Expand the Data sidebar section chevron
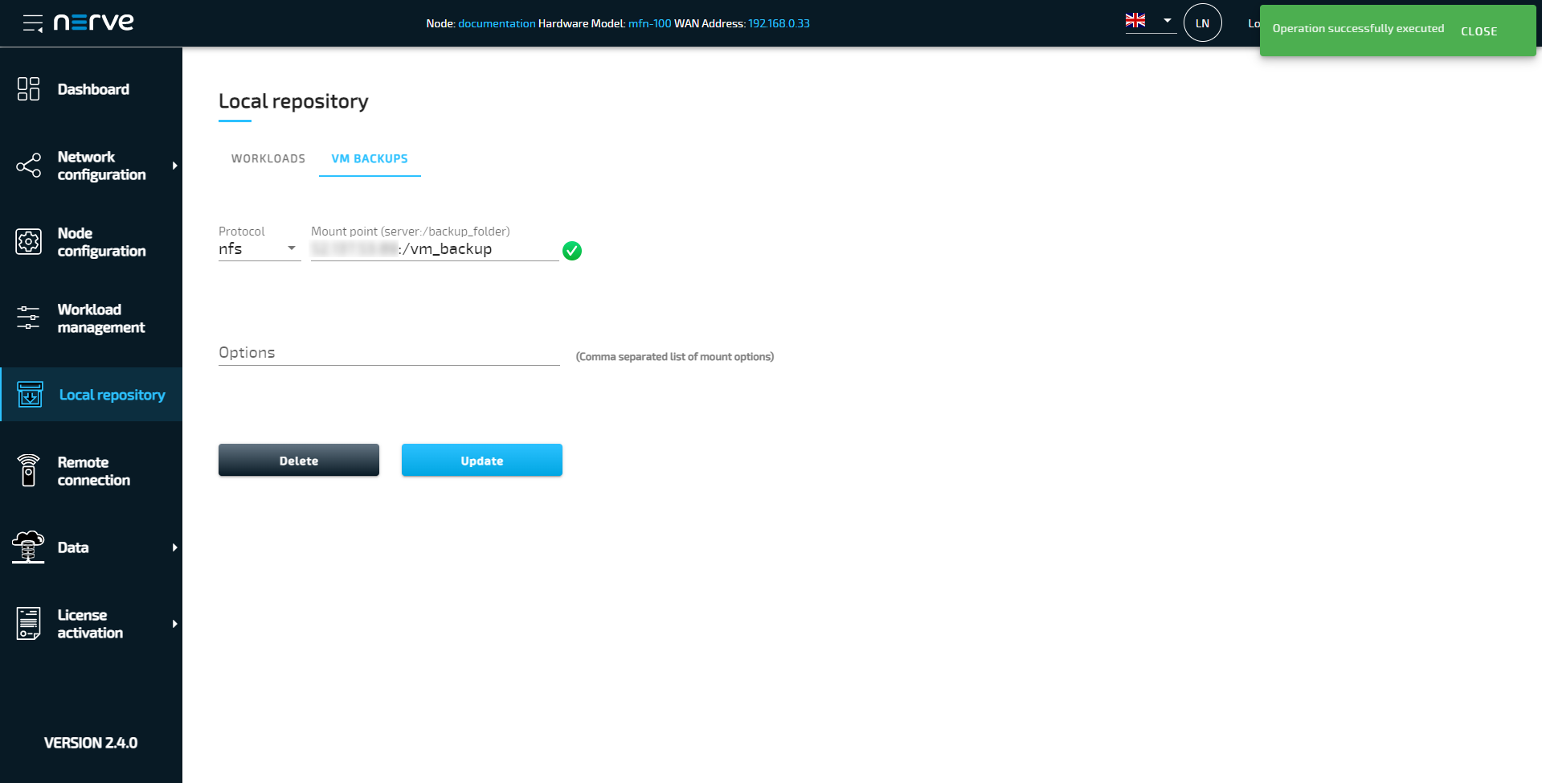This screenshot has width=1542, height=783. (174, 547)
